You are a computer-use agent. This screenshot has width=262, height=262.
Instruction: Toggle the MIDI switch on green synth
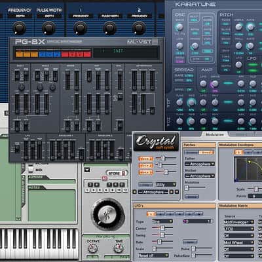(x=31, y=170)
